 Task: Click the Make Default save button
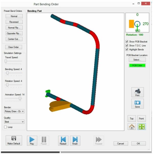click(14, 141)
